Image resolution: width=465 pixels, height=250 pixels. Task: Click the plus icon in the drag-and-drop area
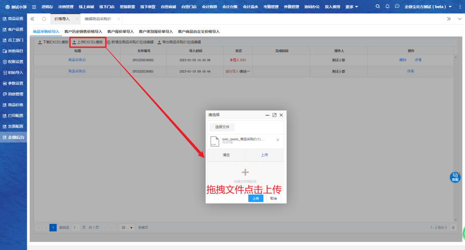tap(245, 172)
